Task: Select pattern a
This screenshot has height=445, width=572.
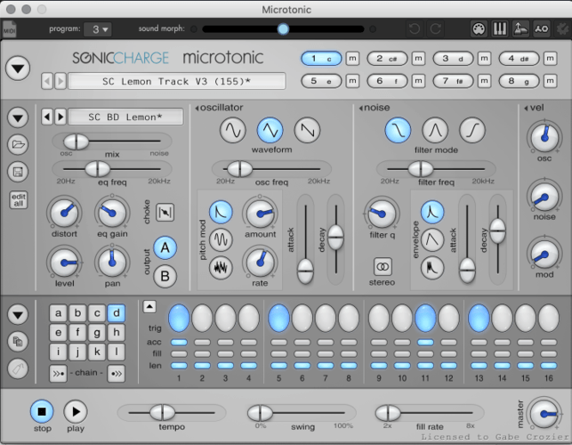Action: coord(59,313)
